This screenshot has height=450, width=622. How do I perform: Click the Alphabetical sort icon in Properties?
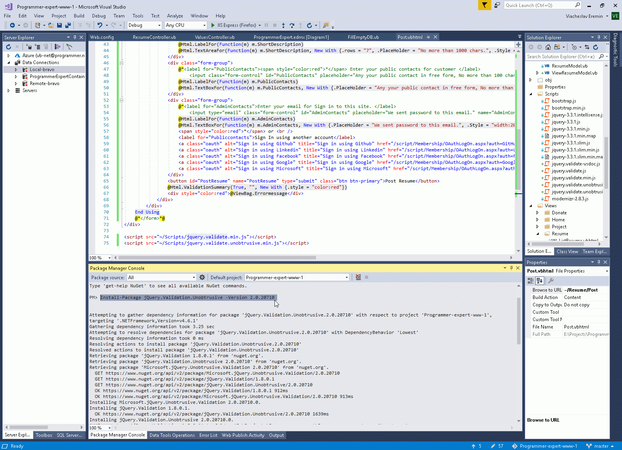click(x=540, y=280)
